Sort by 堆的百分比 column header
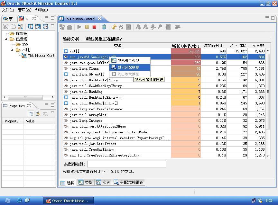This screenshot has width=278, height=205. [213, 46]
